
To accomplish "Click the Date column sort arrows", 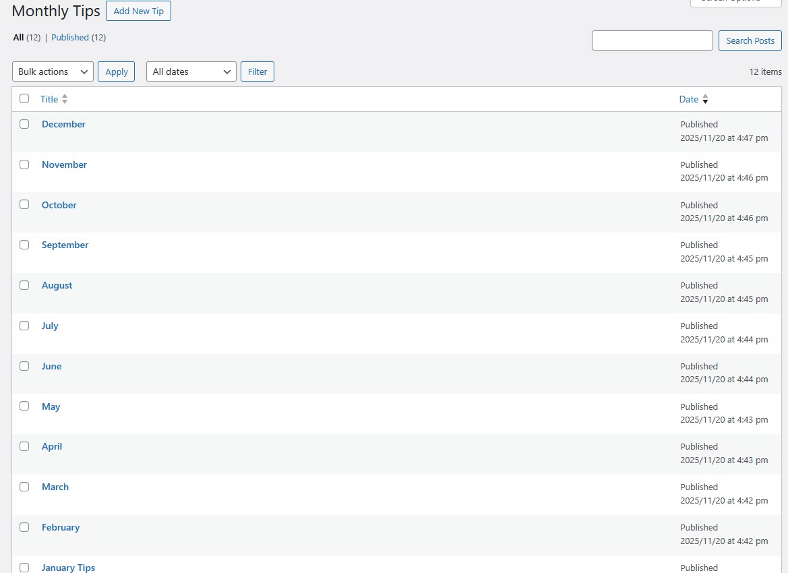I will point(705,99).
